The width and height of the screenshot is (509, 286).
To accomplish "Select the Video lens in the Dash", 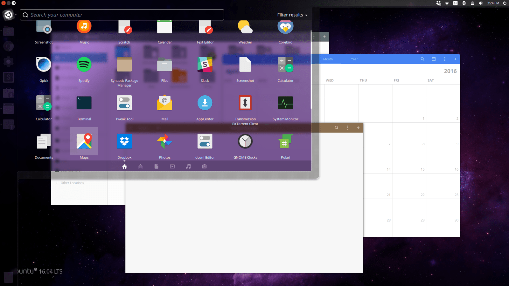I will [172, 166].
